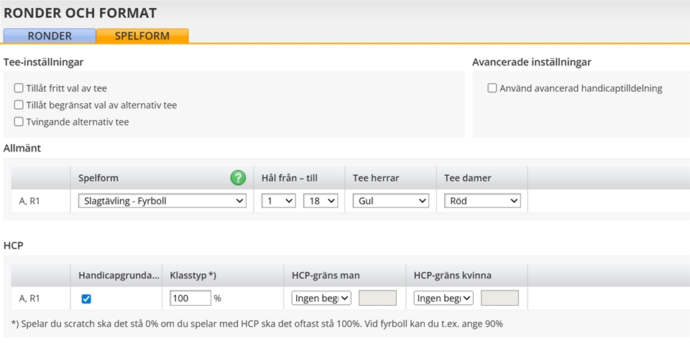Click the Klasstyp column header
The height and width of the screenshot is (343, 690).
coord(193,275)
